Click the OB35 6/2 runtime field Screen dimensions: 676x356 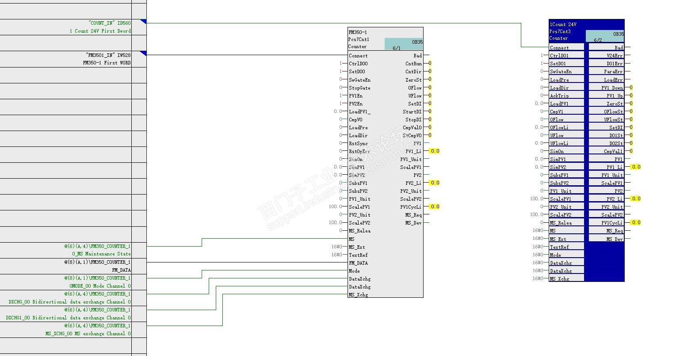click(x=605, y=36)
